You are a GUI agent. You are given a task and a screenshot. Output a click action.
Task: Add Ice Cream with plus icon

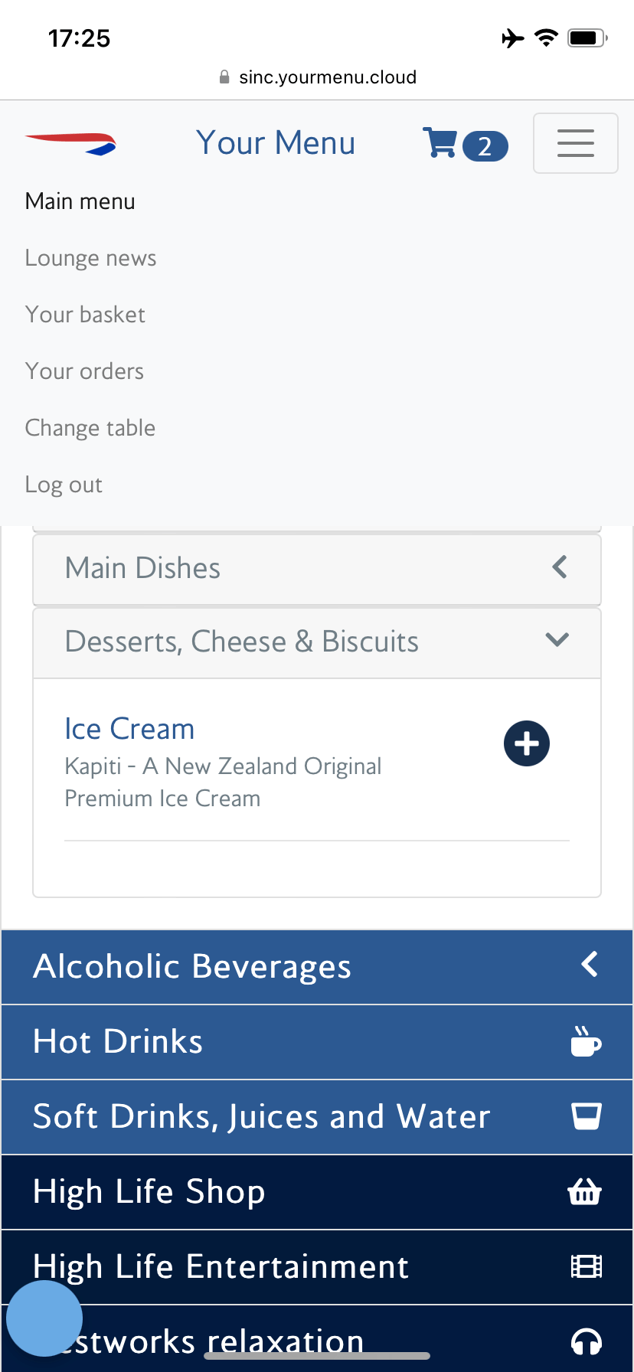tap(527, 743)
